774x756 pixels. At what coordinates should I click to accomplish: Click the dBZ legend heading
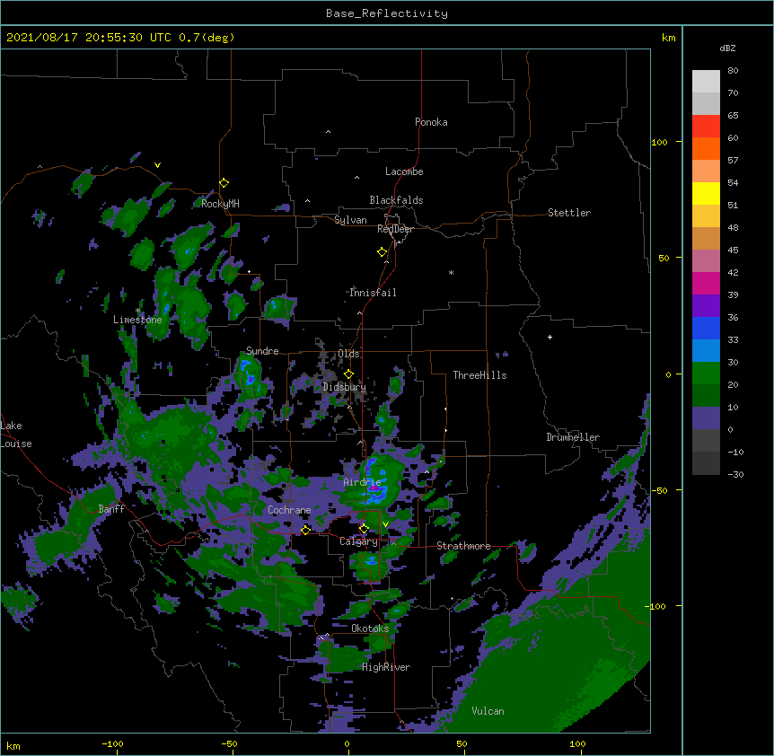pyautogui.click(x=727, y=48)
